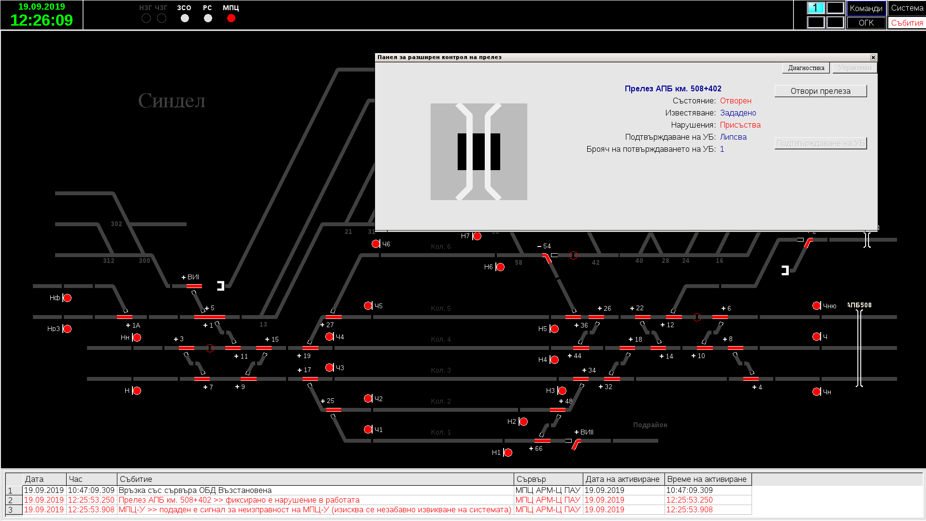Viewport: 926px width, 521px height.
Task: Click signal Н1 red lamp
Action: (508, 453)
